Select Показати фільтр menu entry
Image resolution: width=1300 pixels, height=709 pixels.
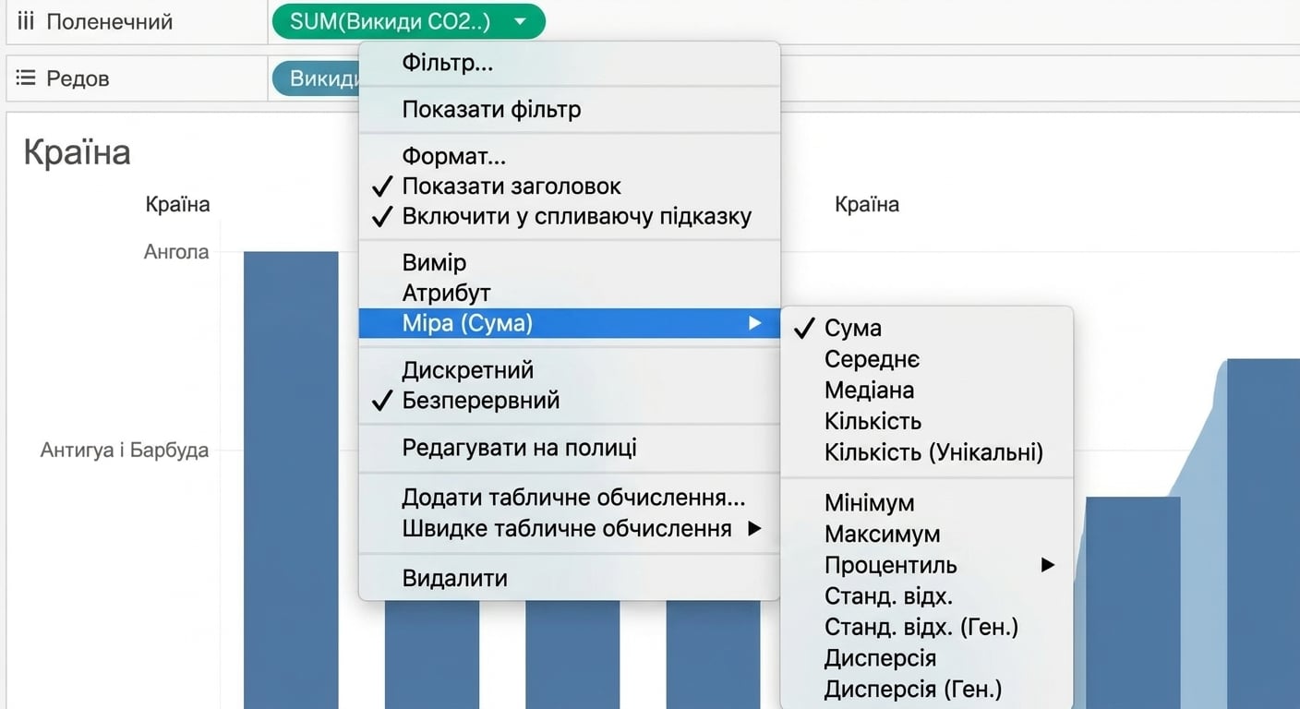pos(570,110)
